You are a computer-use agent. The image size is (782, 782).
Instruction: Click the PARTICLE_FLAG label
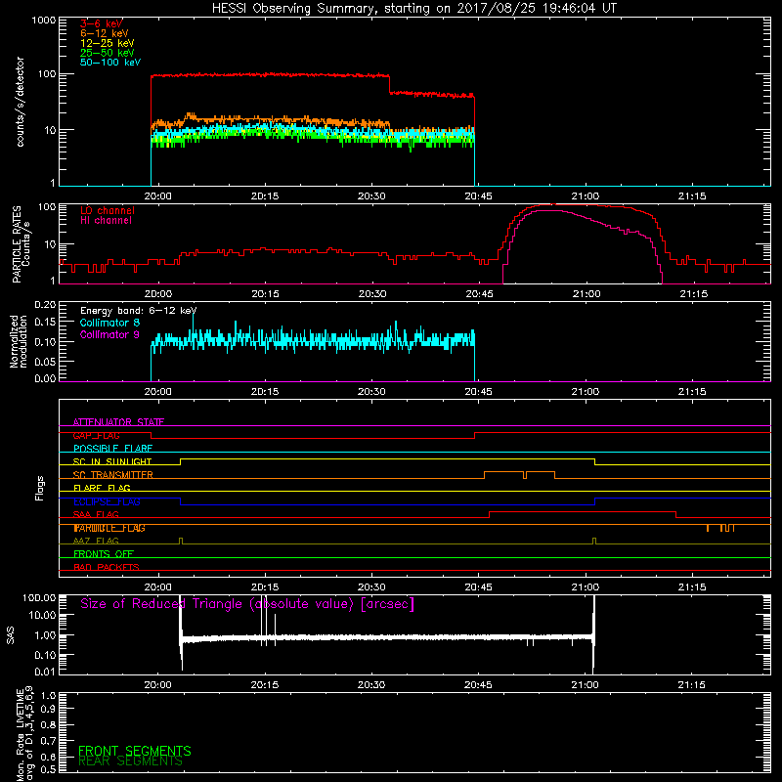pos(109,528)
